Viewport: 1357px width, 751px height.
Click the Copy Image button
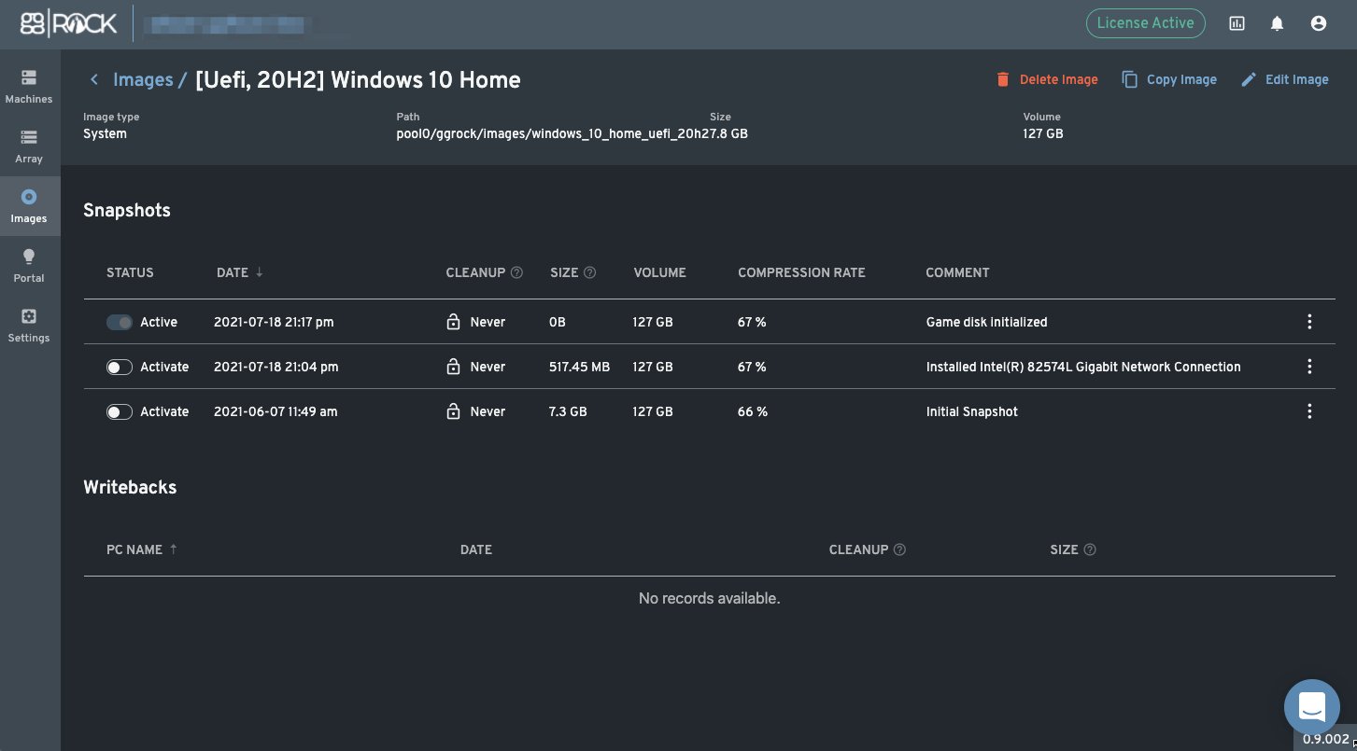[x=1169, y=79]
